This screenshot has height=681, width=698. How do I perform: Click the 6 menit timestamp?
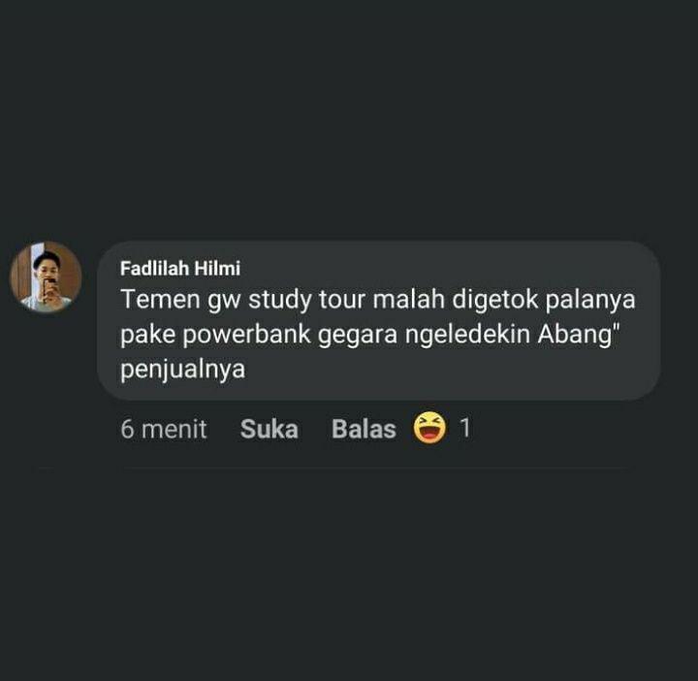pos(164,429)
